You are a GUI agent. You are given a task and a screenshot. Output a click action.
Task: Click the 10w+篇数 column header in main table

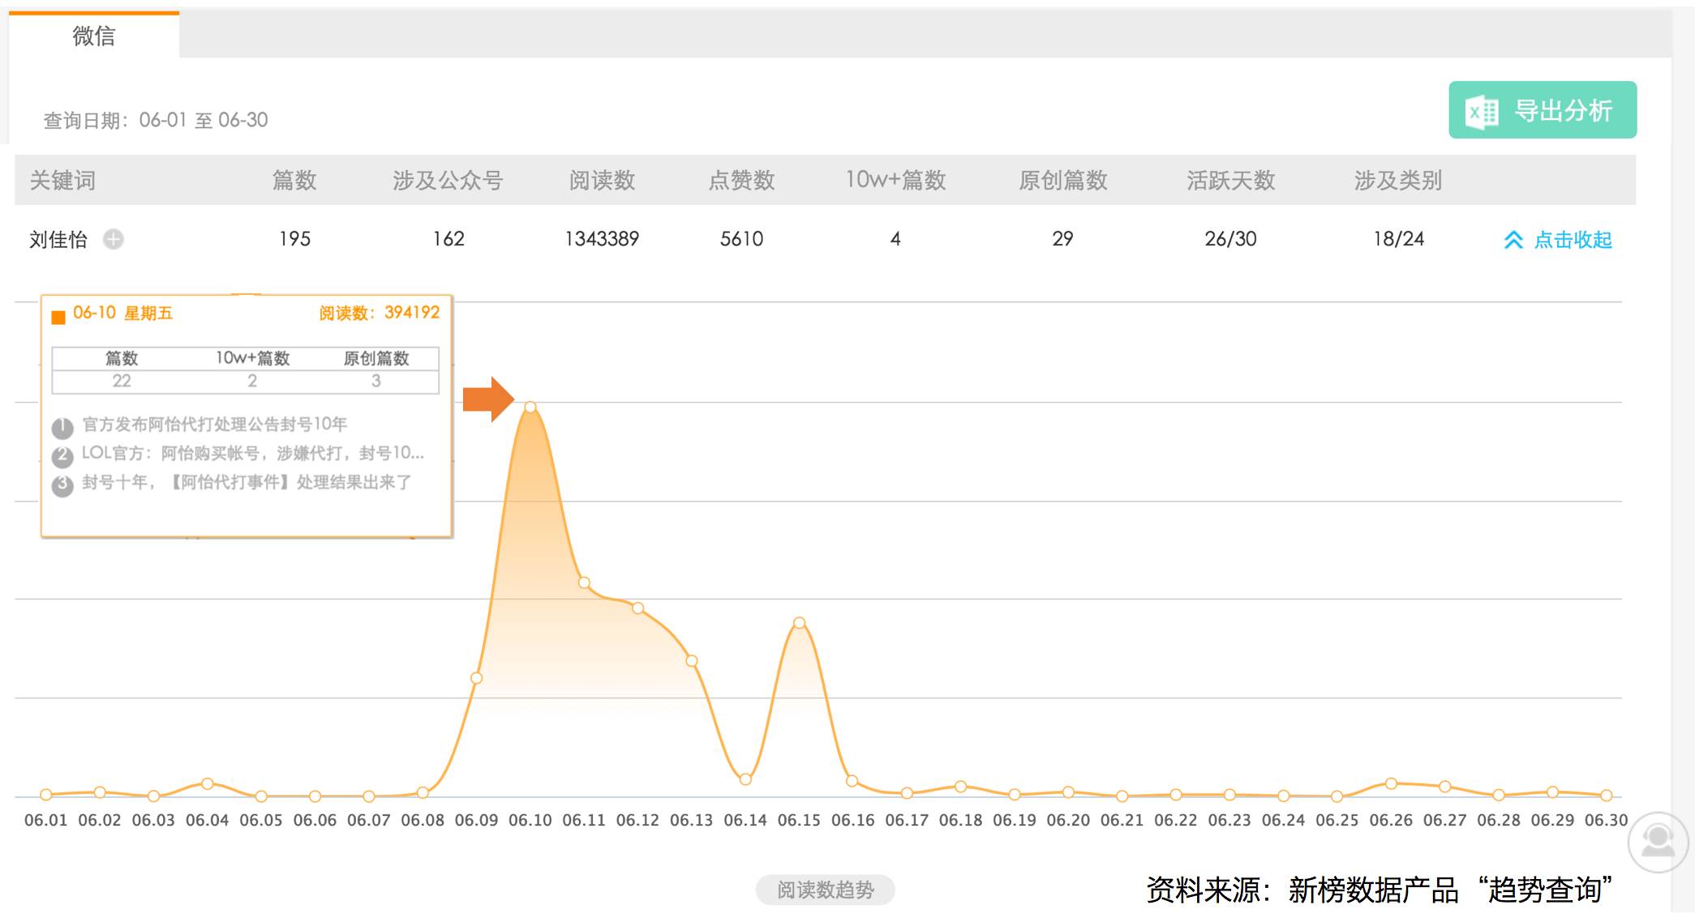point(895,180)
